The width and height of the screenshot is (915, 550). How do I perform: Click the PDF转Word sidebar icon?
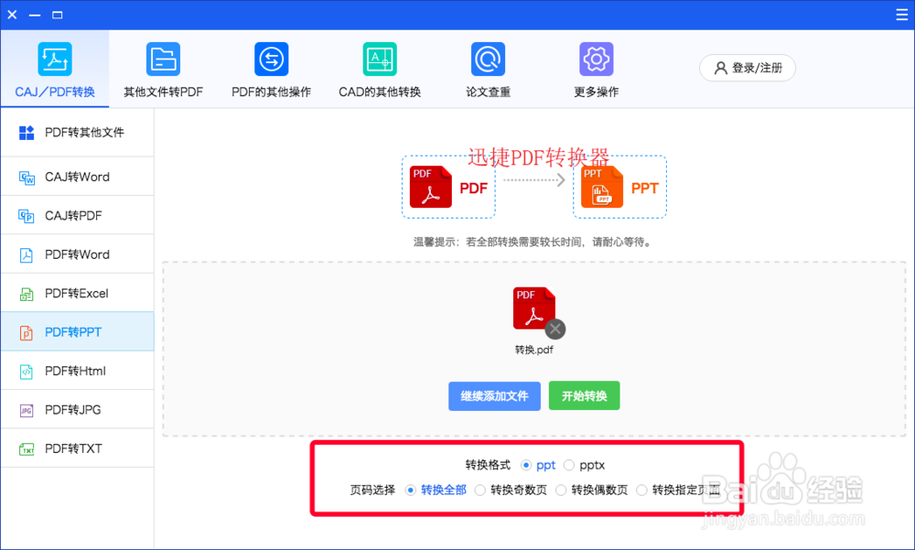click(27, 255)
